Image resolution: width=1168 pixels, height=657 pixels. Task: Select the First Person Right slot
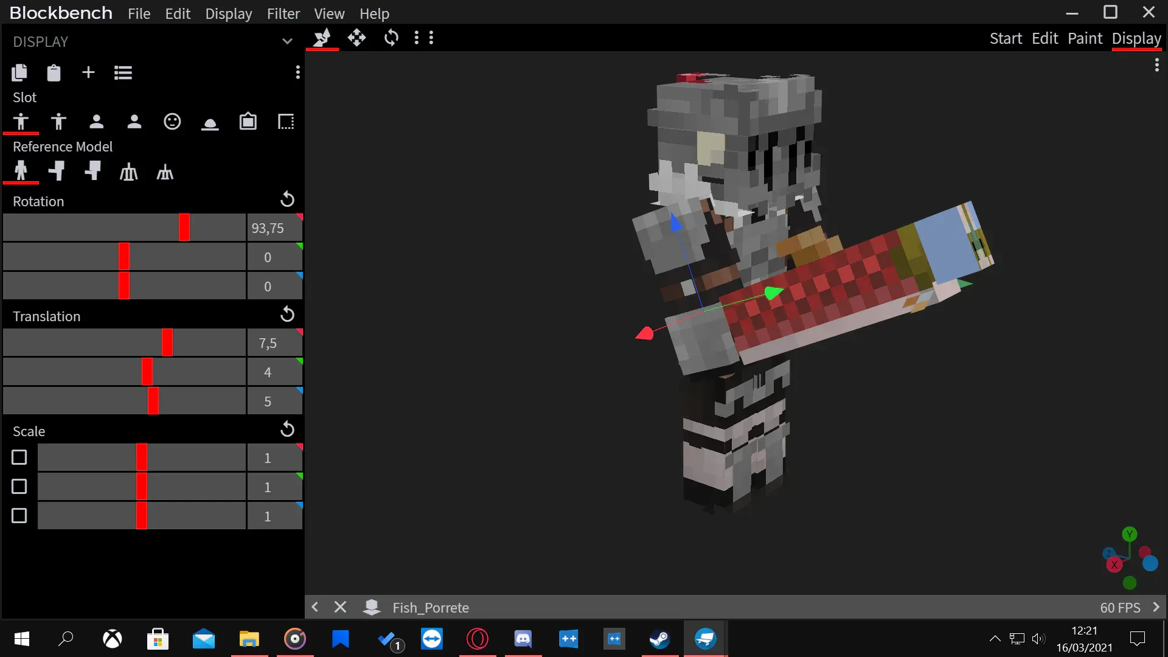point(96,122)
